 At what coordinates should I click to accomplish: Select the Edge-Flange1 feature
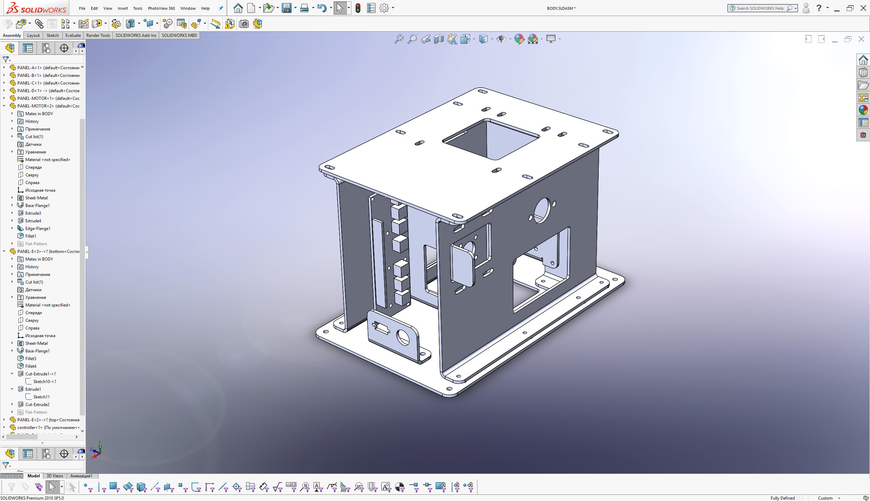(38, 228)
